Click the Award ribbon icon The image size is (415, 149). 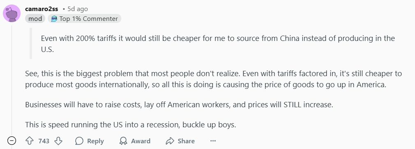pos(123,141)
